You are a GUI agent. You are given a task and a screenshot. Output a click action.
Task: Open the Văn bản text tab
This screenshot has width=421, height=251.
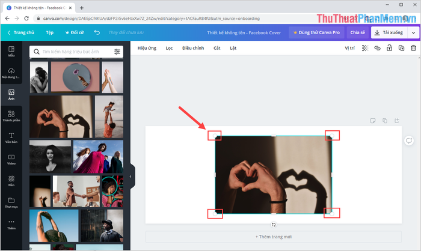click(x=11, y=138)
